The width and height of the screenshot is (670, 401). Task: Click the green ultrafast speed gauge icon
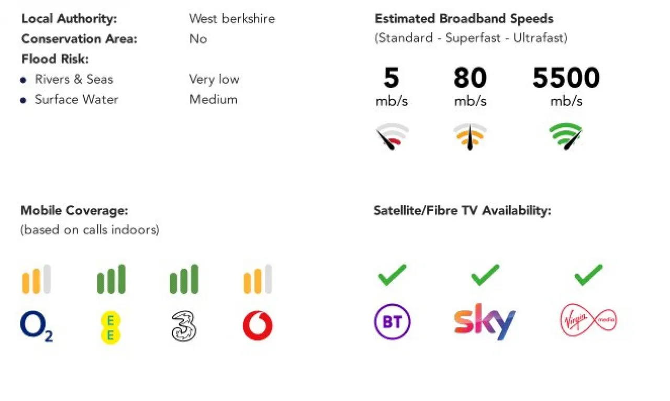[566, 136]
